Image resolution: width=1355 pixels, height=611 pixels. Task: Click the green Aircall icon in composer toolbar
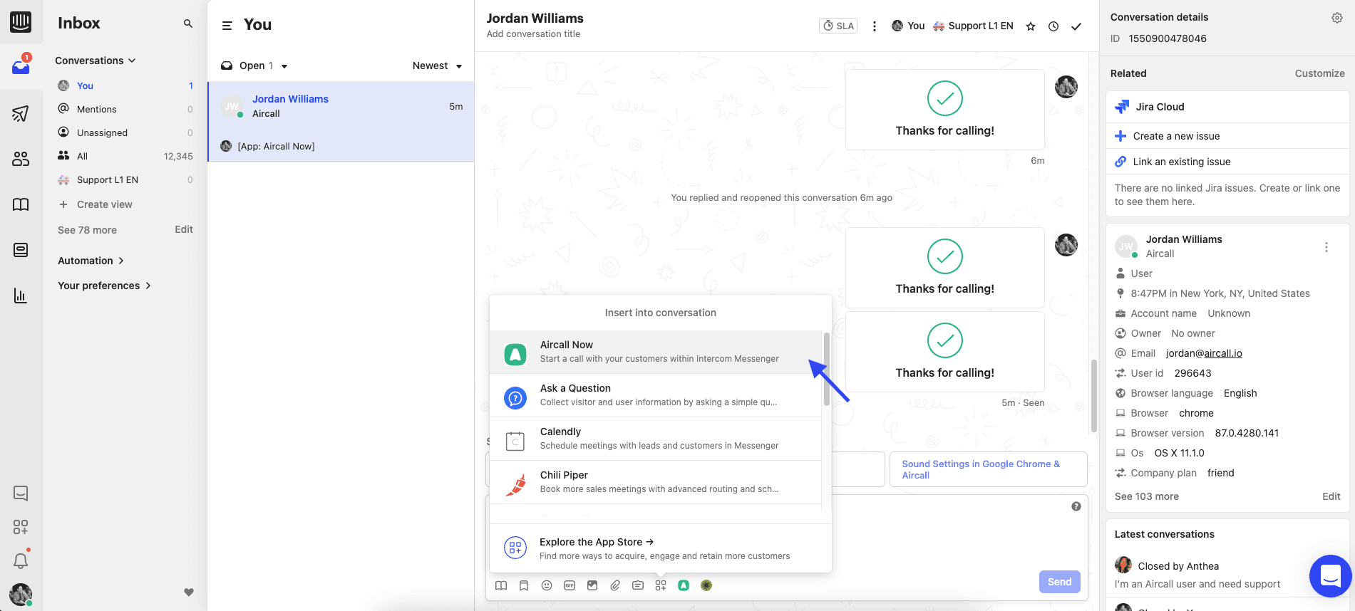684,585
